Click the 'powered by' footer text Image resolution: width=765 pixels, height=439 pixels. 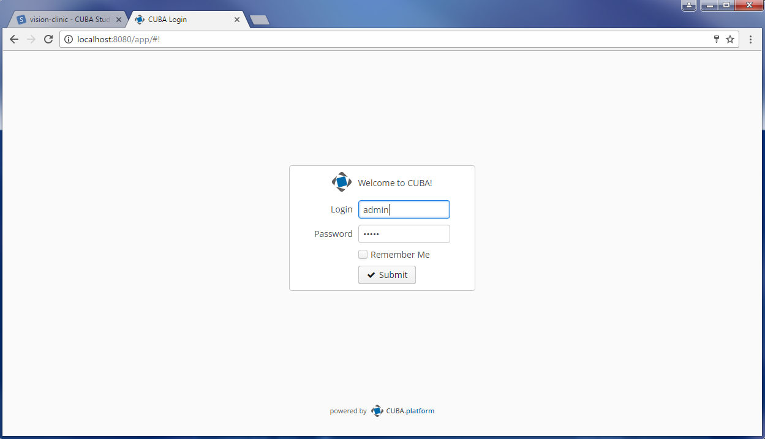[x=348, y=411]
